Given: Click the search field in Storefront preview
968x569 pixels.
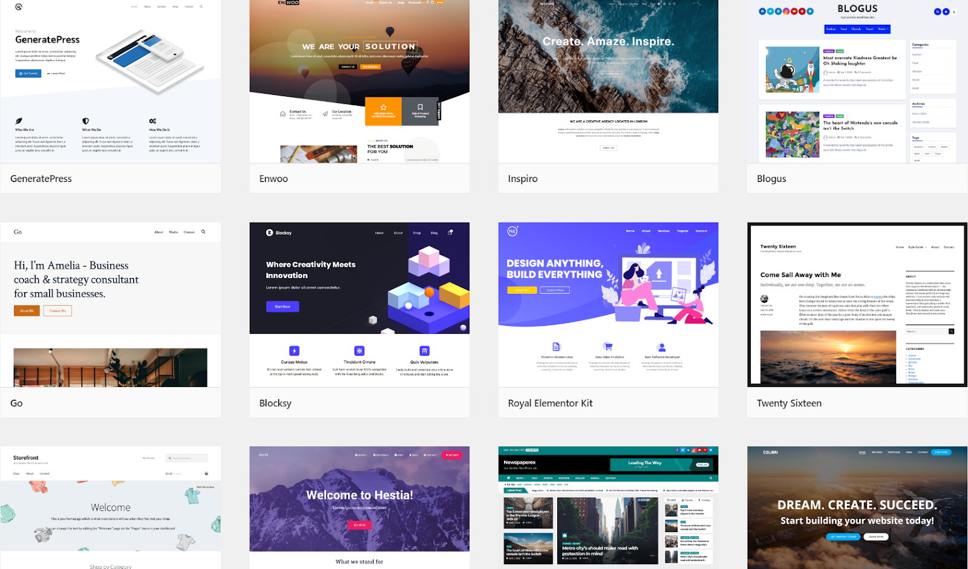Looking at the screenshot, I should pyautogui.click(x=188, y=458).
